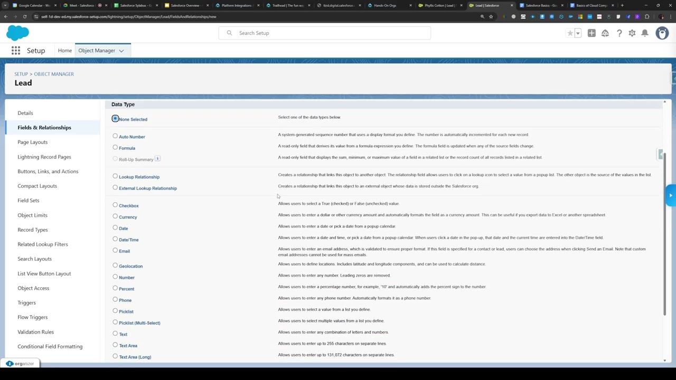This screenshot has width=676, height=380.
Task: Click the Microsoft extension icon in toolbar
Action: click(x=580, y=16)
